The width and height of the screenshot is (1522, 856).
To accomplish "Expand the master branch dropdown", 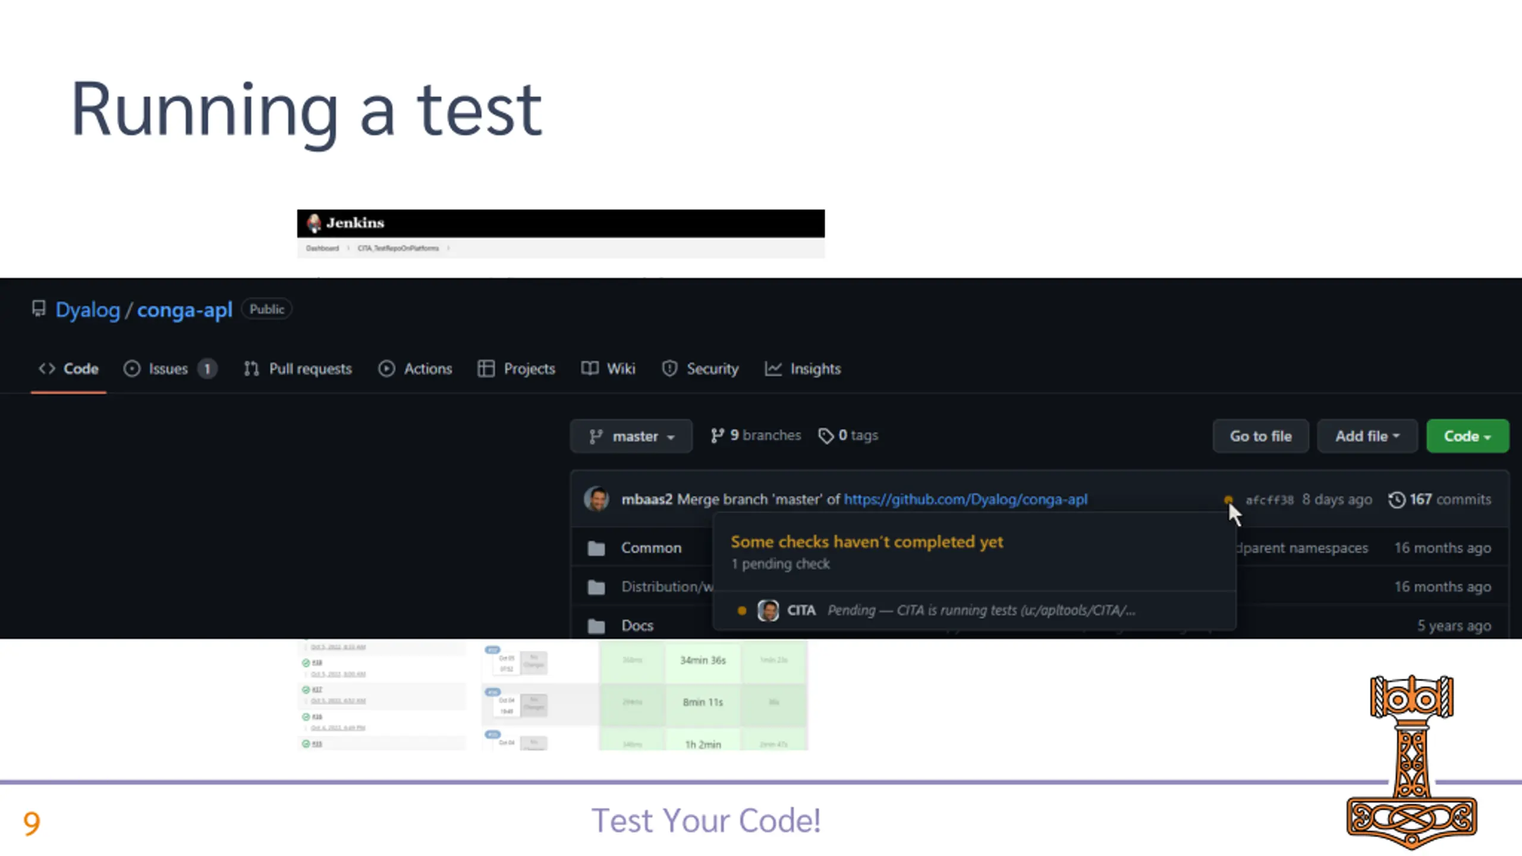I will point(631,436).
